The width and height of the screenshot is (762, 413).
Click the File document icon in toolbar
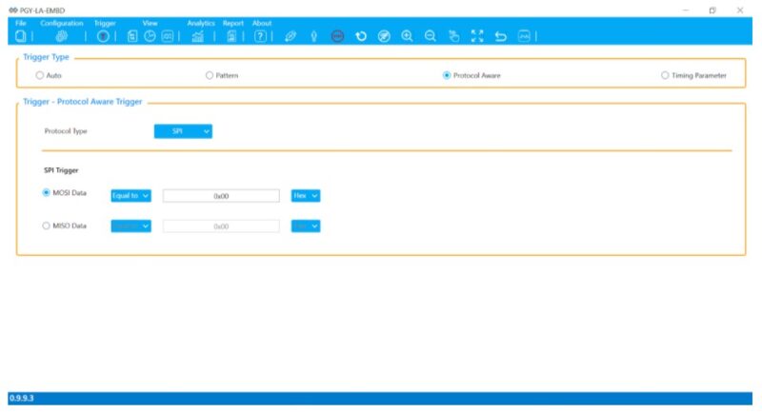21,36
